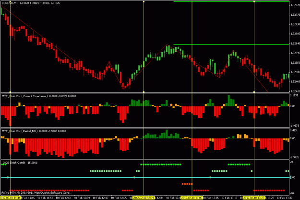The width and height of the screenshot is (300, 200).
Task: Click the 1.453 scale value of M5 oscillator
Action: (x=293, y=130)
